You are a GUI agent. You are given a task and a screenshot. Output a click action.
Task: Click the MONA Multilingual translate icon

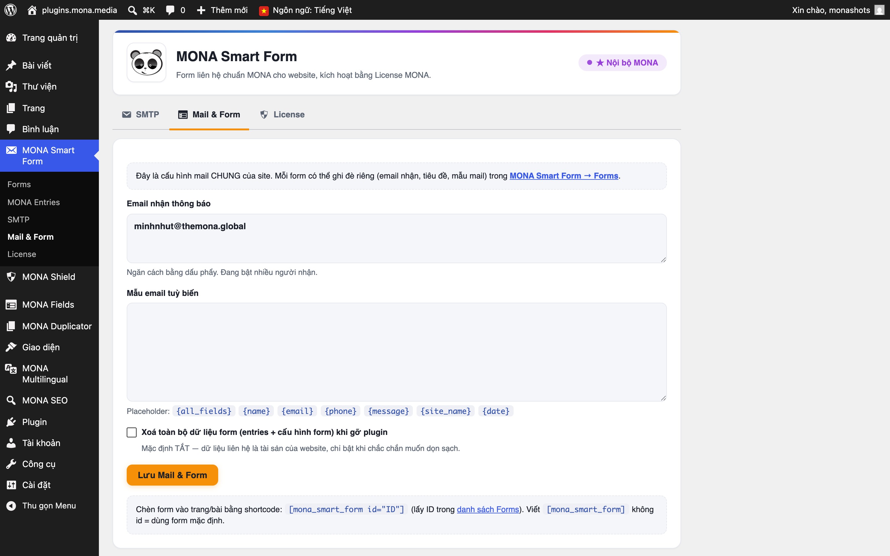(11, 368)
